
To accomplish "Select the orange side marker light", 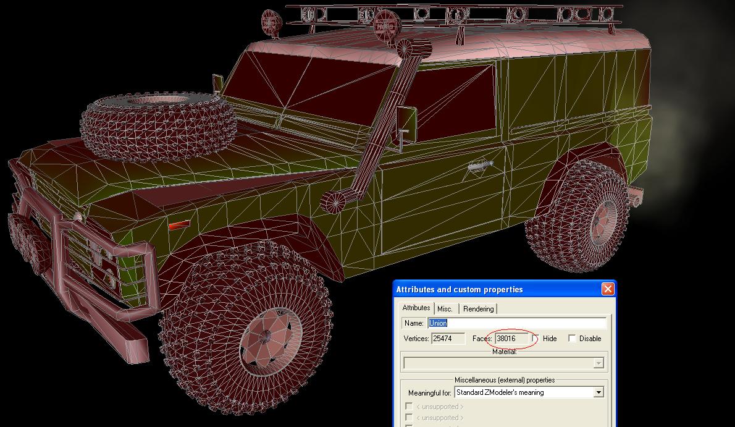I will coord(179,226).
